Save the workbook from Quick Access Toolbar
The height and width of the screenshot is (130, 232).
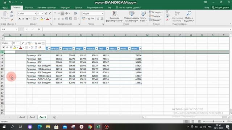(5, 2)
